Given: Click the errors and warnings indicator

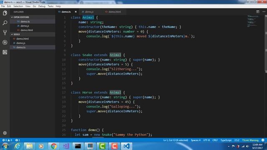Looking at the screenshot, I should click(7, 140).
